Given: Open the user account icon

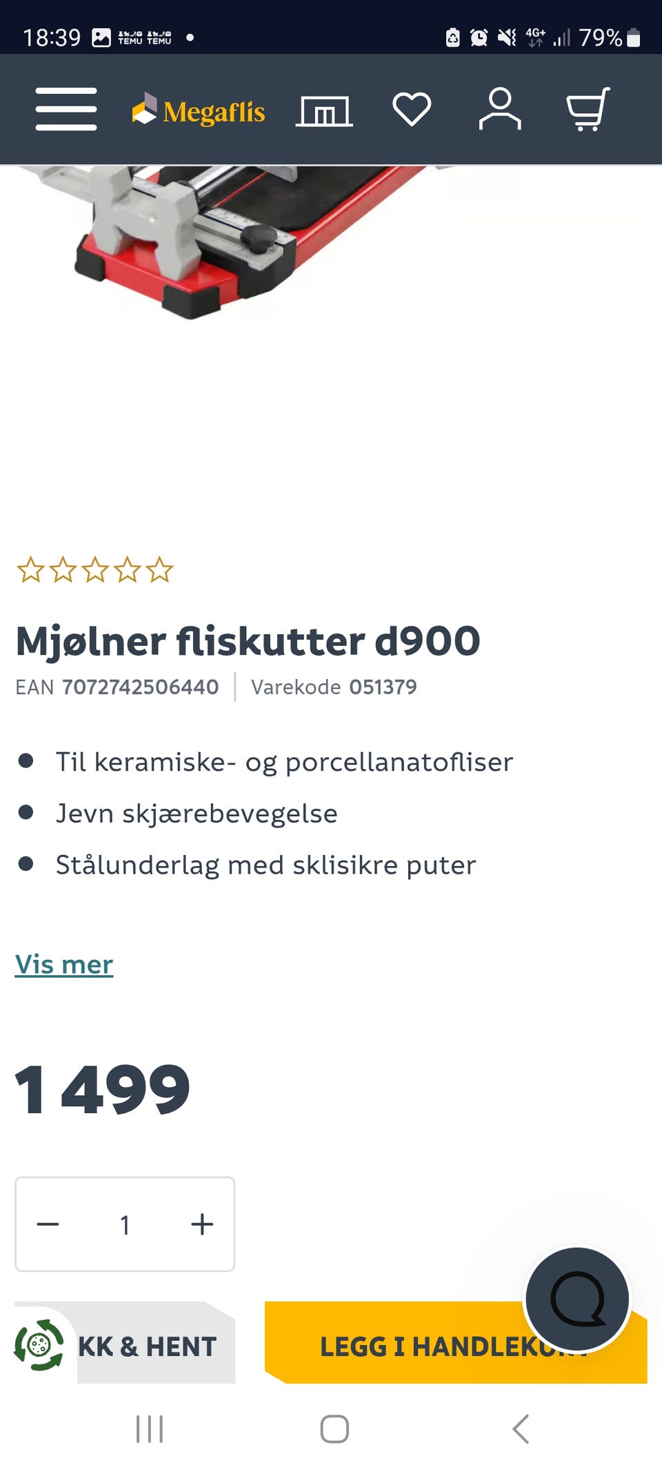Looking at the screenshot, I should tap(501, 109).
